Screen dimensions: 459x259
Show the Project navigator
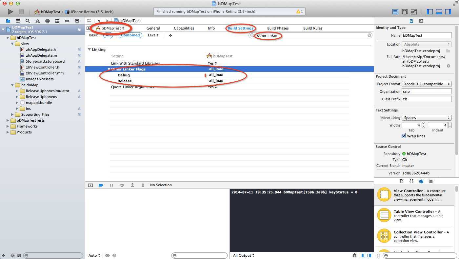8,21
